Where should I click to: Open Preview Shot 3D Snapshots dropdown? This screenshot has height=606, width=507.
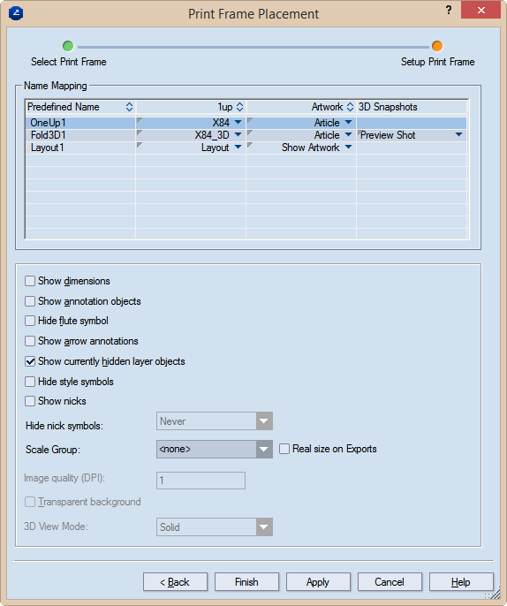click(458, 135)
